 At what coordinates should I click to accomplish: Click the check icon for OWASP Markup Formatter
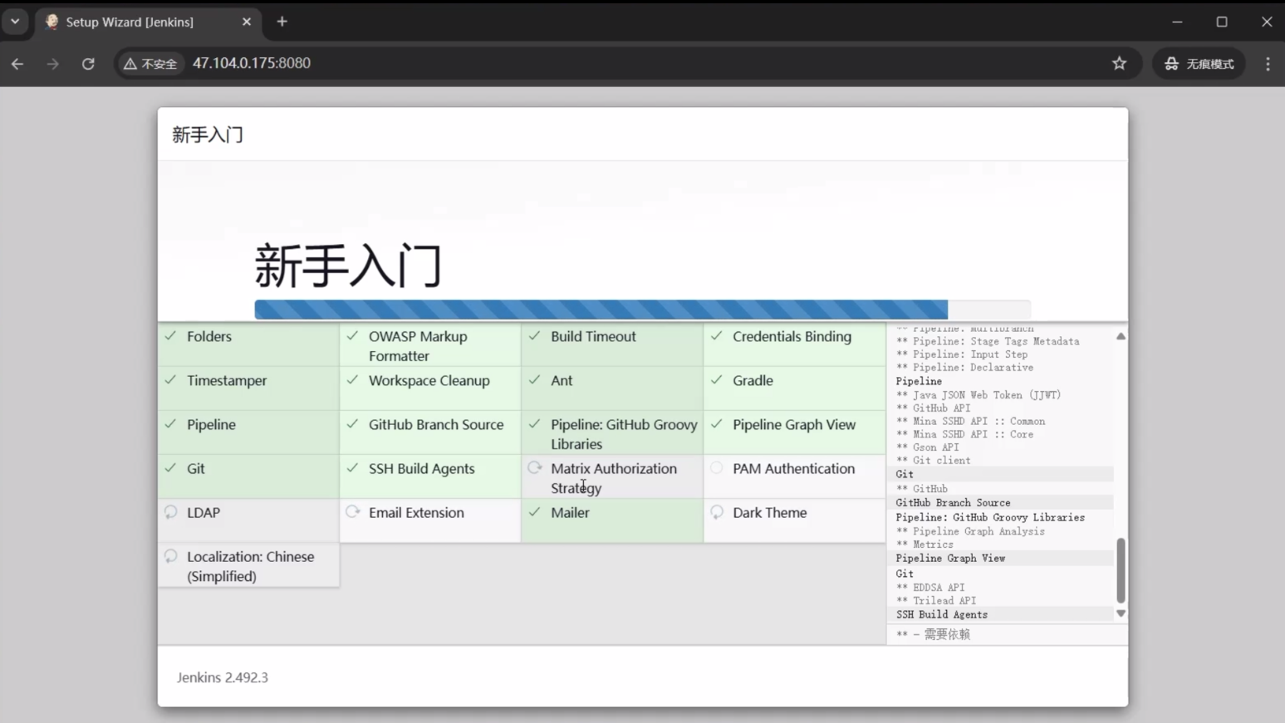[x=352, y=336]
